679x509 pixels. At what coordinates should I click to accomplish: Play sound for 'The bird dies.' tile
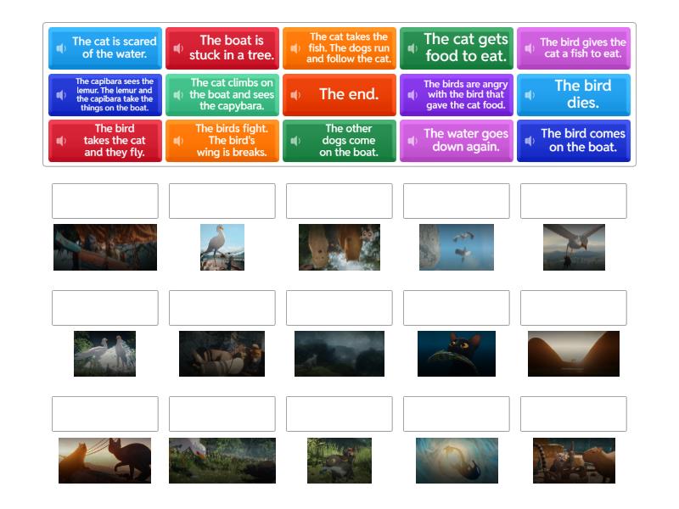pyautogui.click(x=530, y=95)
